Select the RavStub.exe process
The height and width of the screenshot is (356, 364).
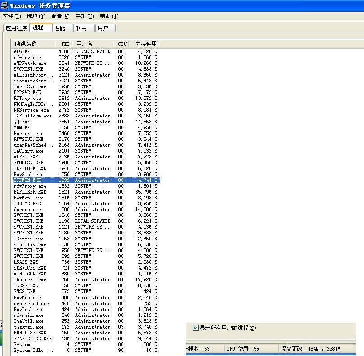(86, 174)
